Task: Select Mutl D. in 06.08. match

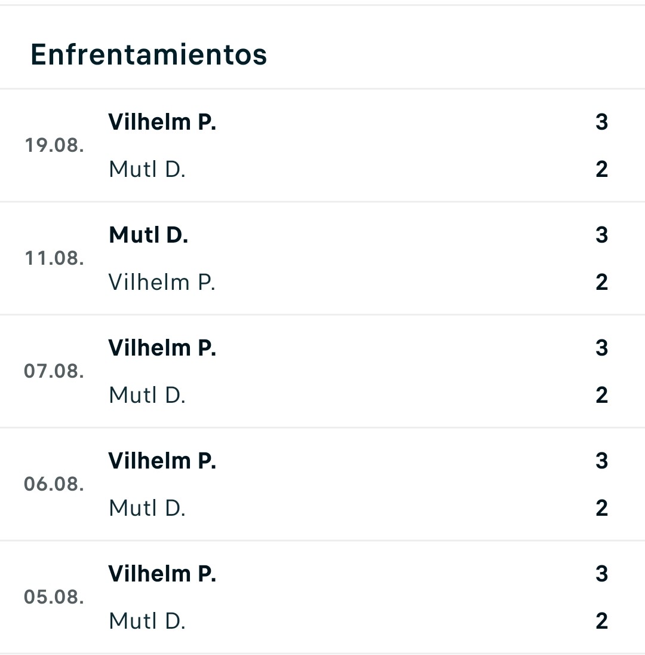Action: 147,508
